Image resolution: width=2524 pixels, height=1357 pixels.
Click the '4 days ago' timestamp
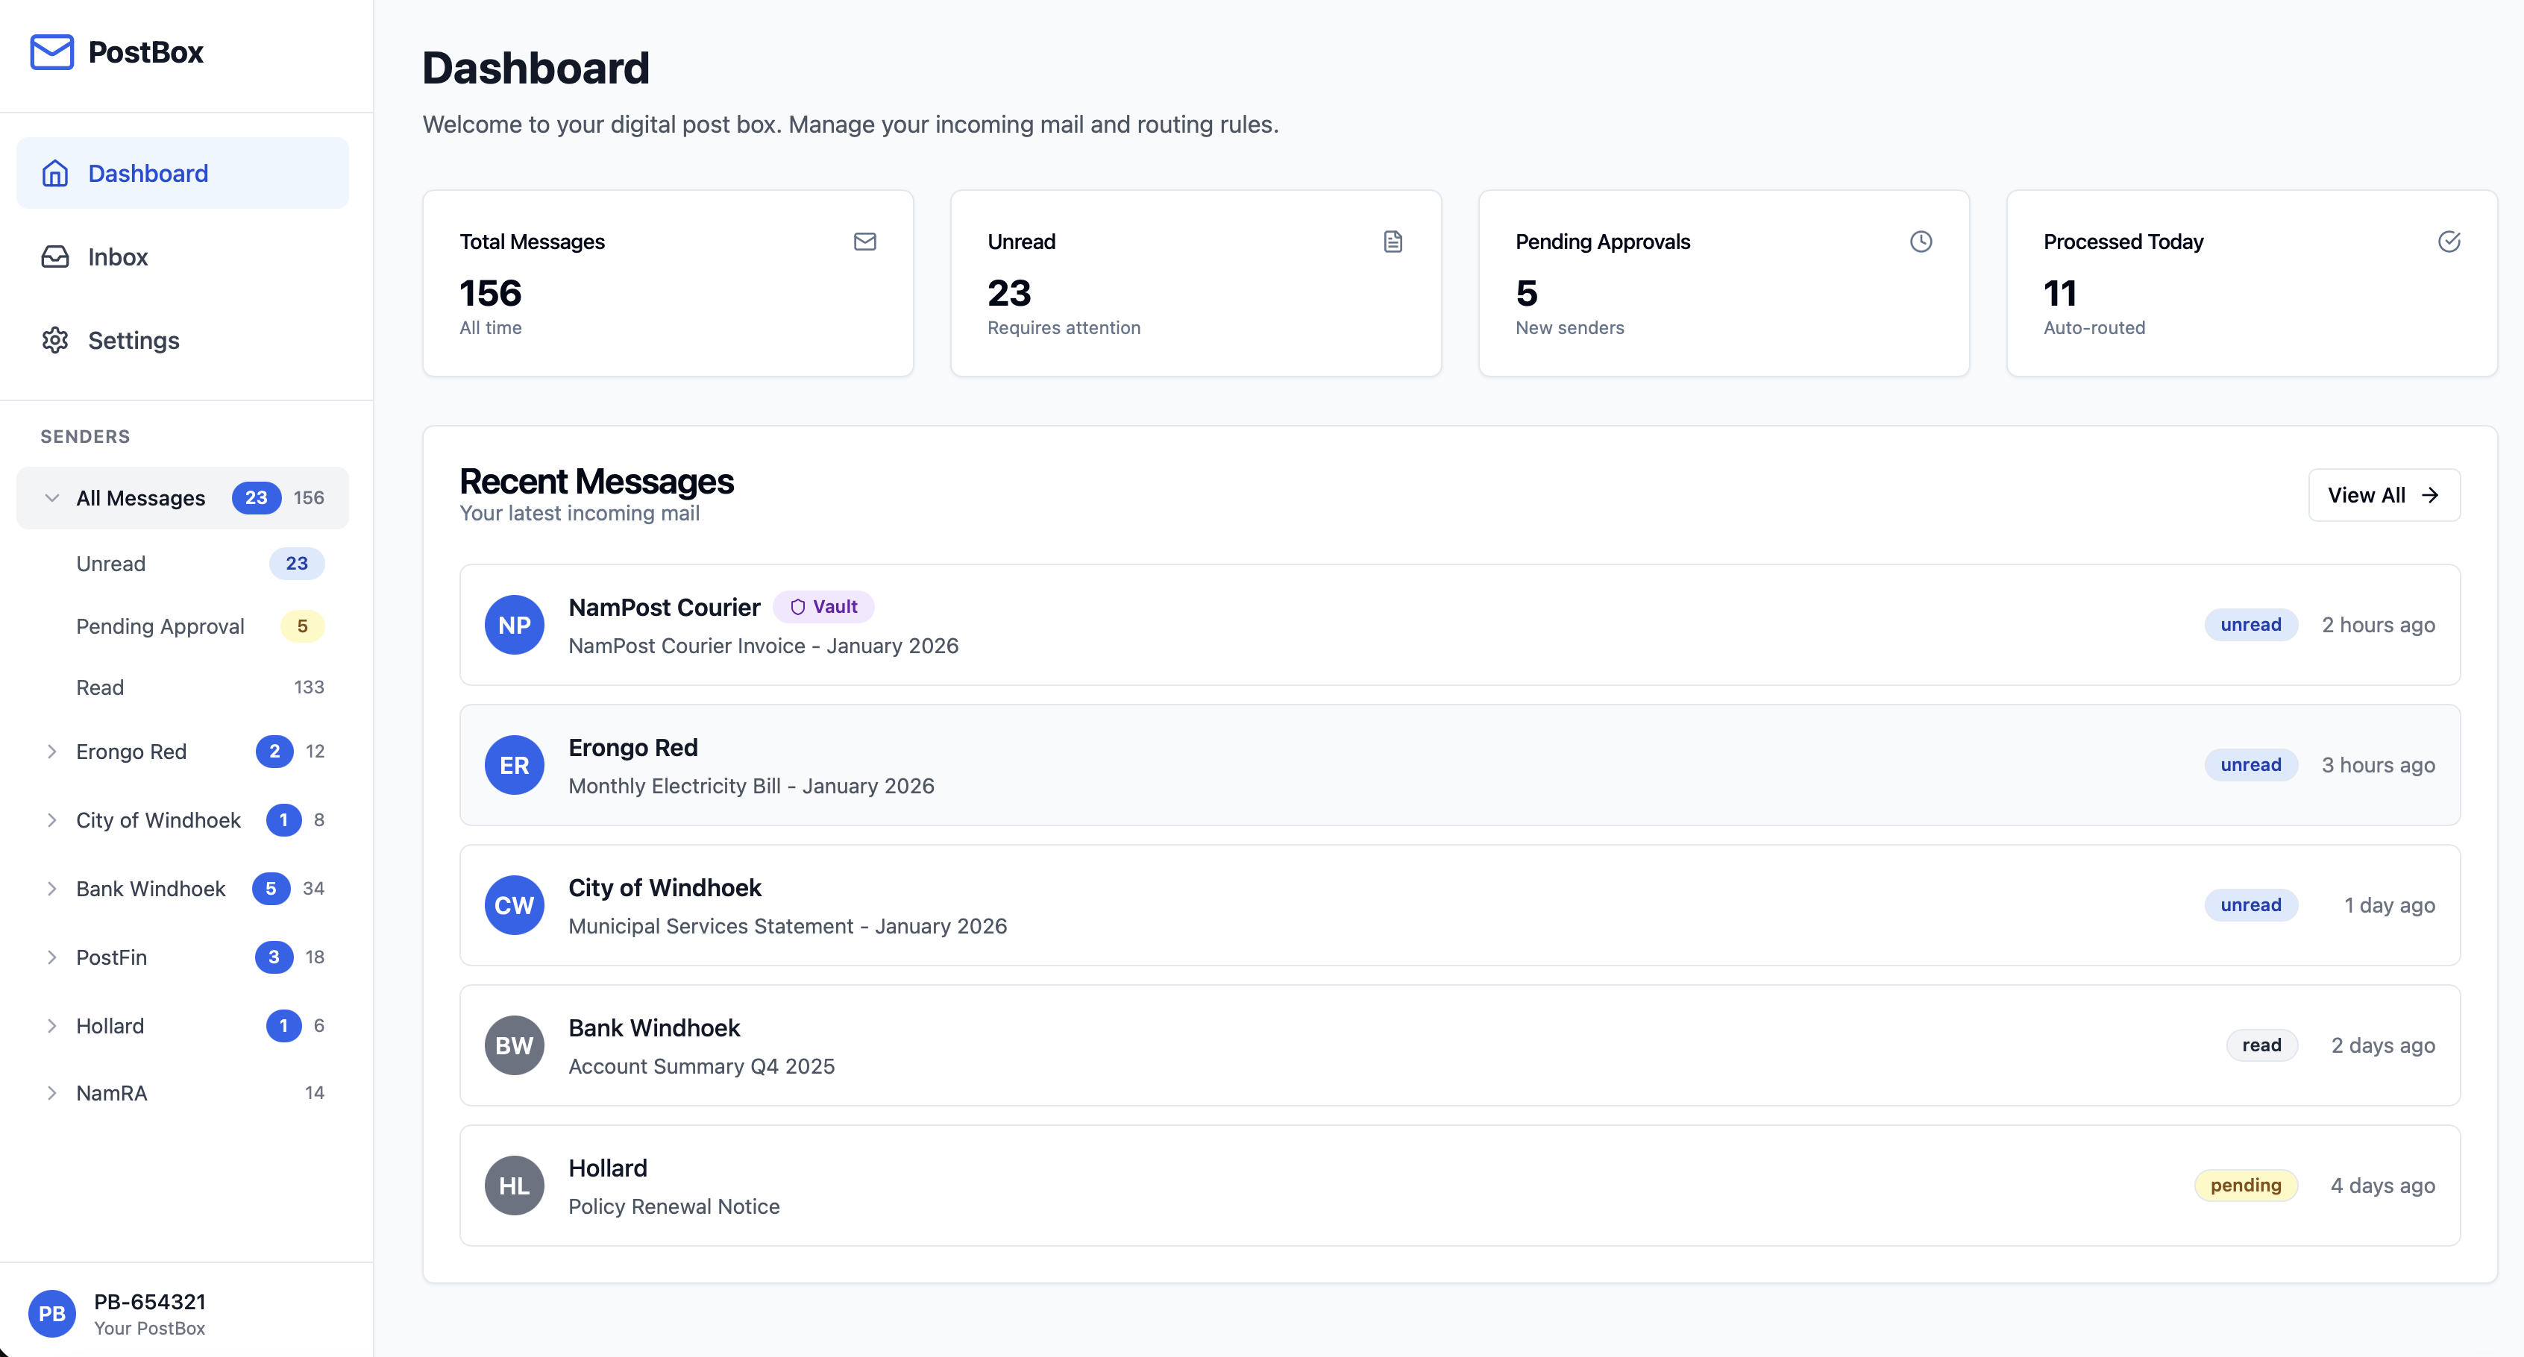2383,1186
